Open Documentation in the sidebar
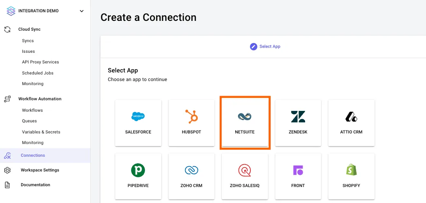The width and height of the screenshot is (426, 203). [35, 185]
